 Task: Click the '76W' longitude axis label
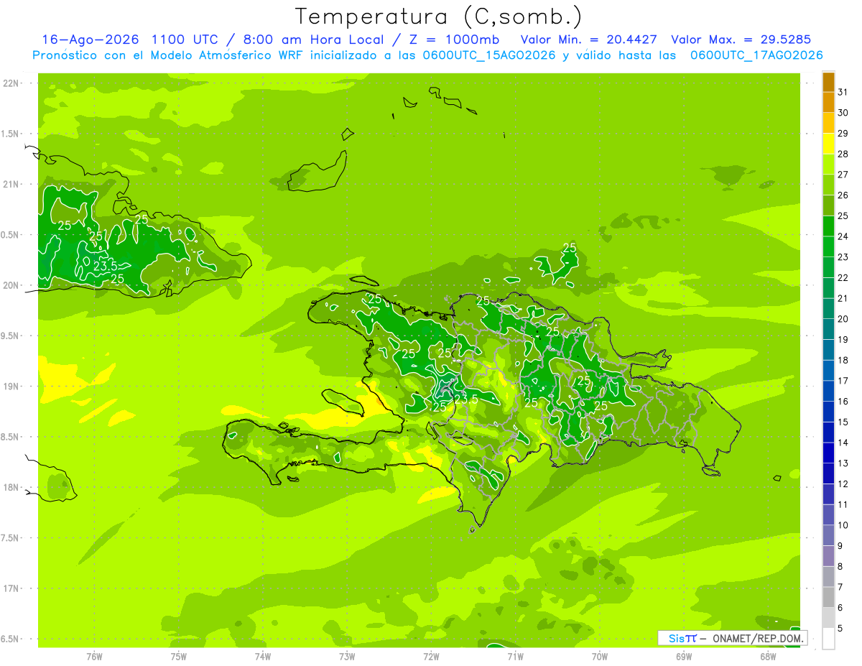coord(94,656)
